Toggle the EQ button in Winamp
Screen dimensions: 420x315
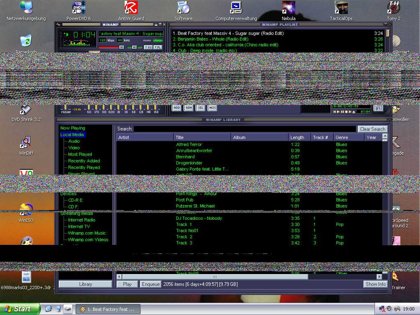[148, 48]
